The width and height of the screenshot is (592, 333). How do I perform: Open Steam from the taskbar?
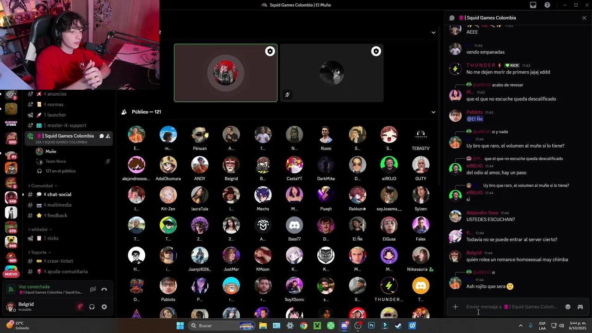click(x=398, y=326)
